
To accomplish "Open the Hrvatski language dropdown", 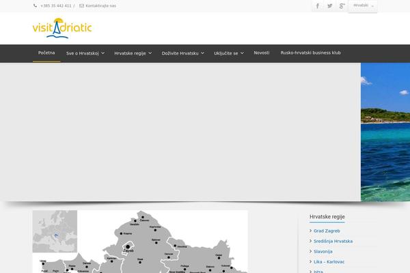I will point(363,5).
